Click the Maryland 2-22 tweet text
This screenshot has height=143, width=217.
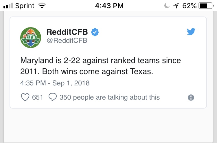click(100, 66)
